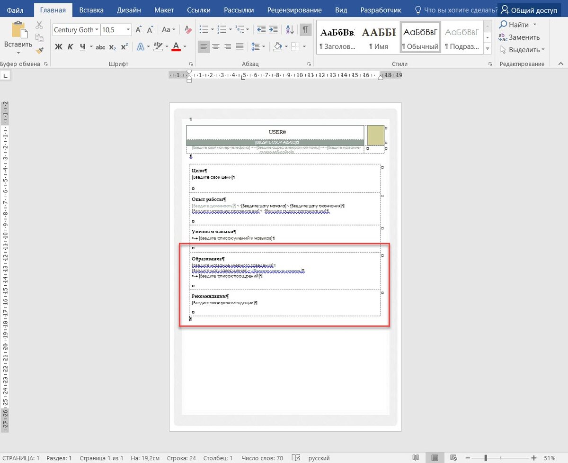The image size is (568, 463).
Task: Click the numbered list icon
Action: [222, 29]
